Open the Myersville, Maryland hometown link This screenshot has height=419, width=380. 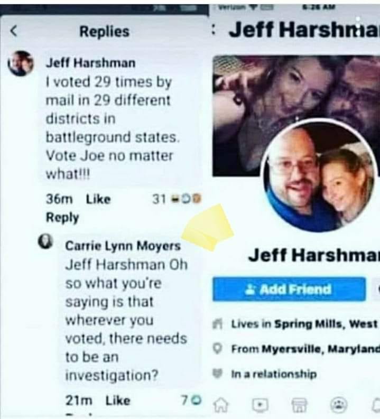click(x=321, y=349)
